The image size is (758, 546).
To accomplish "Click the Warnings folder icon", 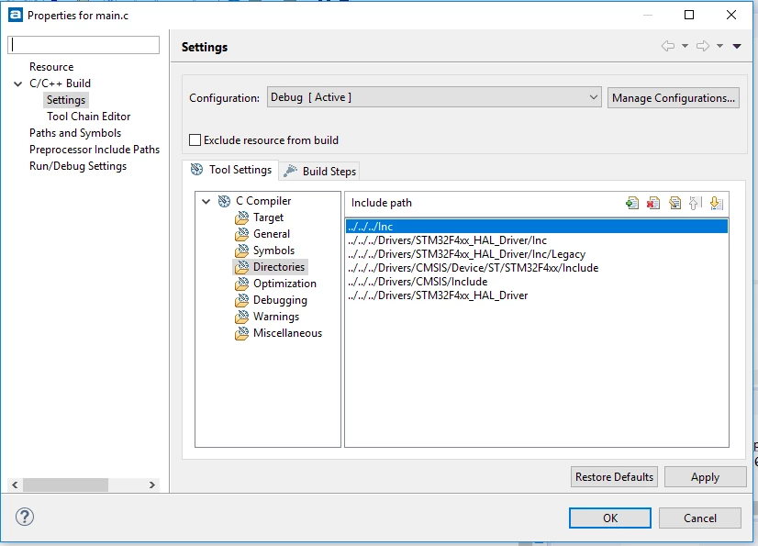I will (241, 317).
